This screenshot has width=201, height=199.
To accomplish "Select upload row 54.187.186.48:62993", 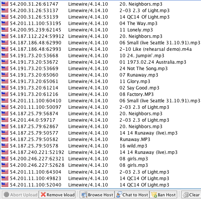I will click(x=100, y=49).
